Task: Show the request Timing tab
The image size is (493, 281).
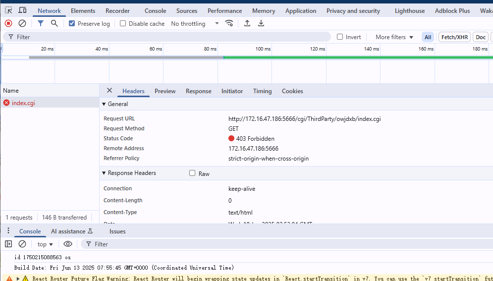Action: point(262,91)
